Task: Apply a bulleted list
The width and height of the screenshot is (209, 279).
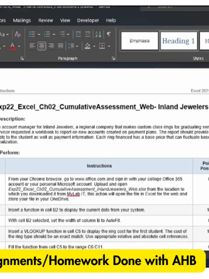Action: 32,34
